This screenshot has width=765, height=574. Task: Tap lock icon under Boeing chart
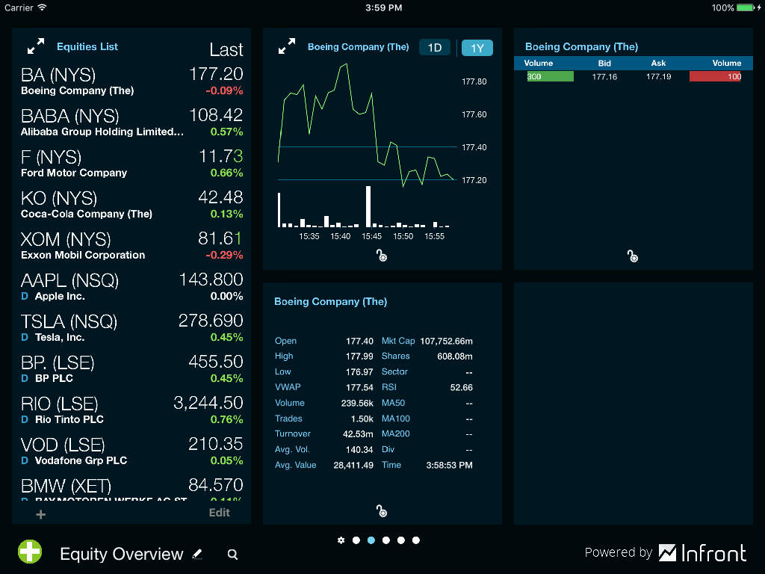(382, 256)
